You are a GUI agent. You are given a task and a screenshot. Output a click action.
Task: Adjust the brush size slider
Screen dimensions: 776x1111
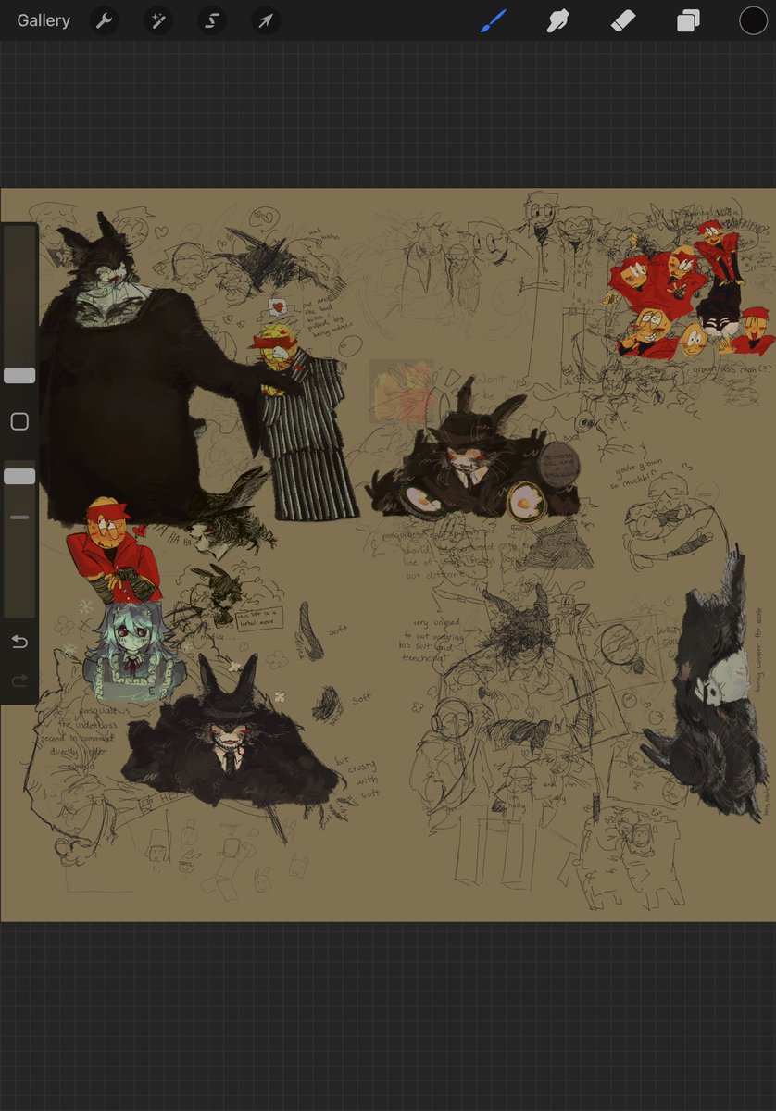click(19, 375)
